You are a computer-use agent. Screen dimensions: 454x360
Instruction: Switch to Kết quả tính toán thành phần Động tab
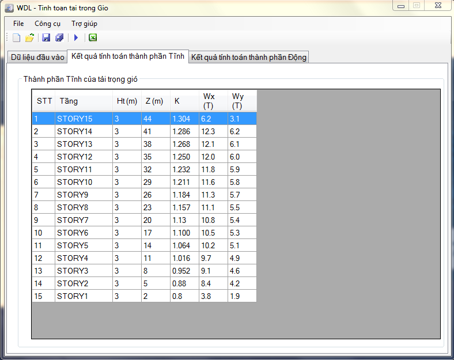(248, 57)
